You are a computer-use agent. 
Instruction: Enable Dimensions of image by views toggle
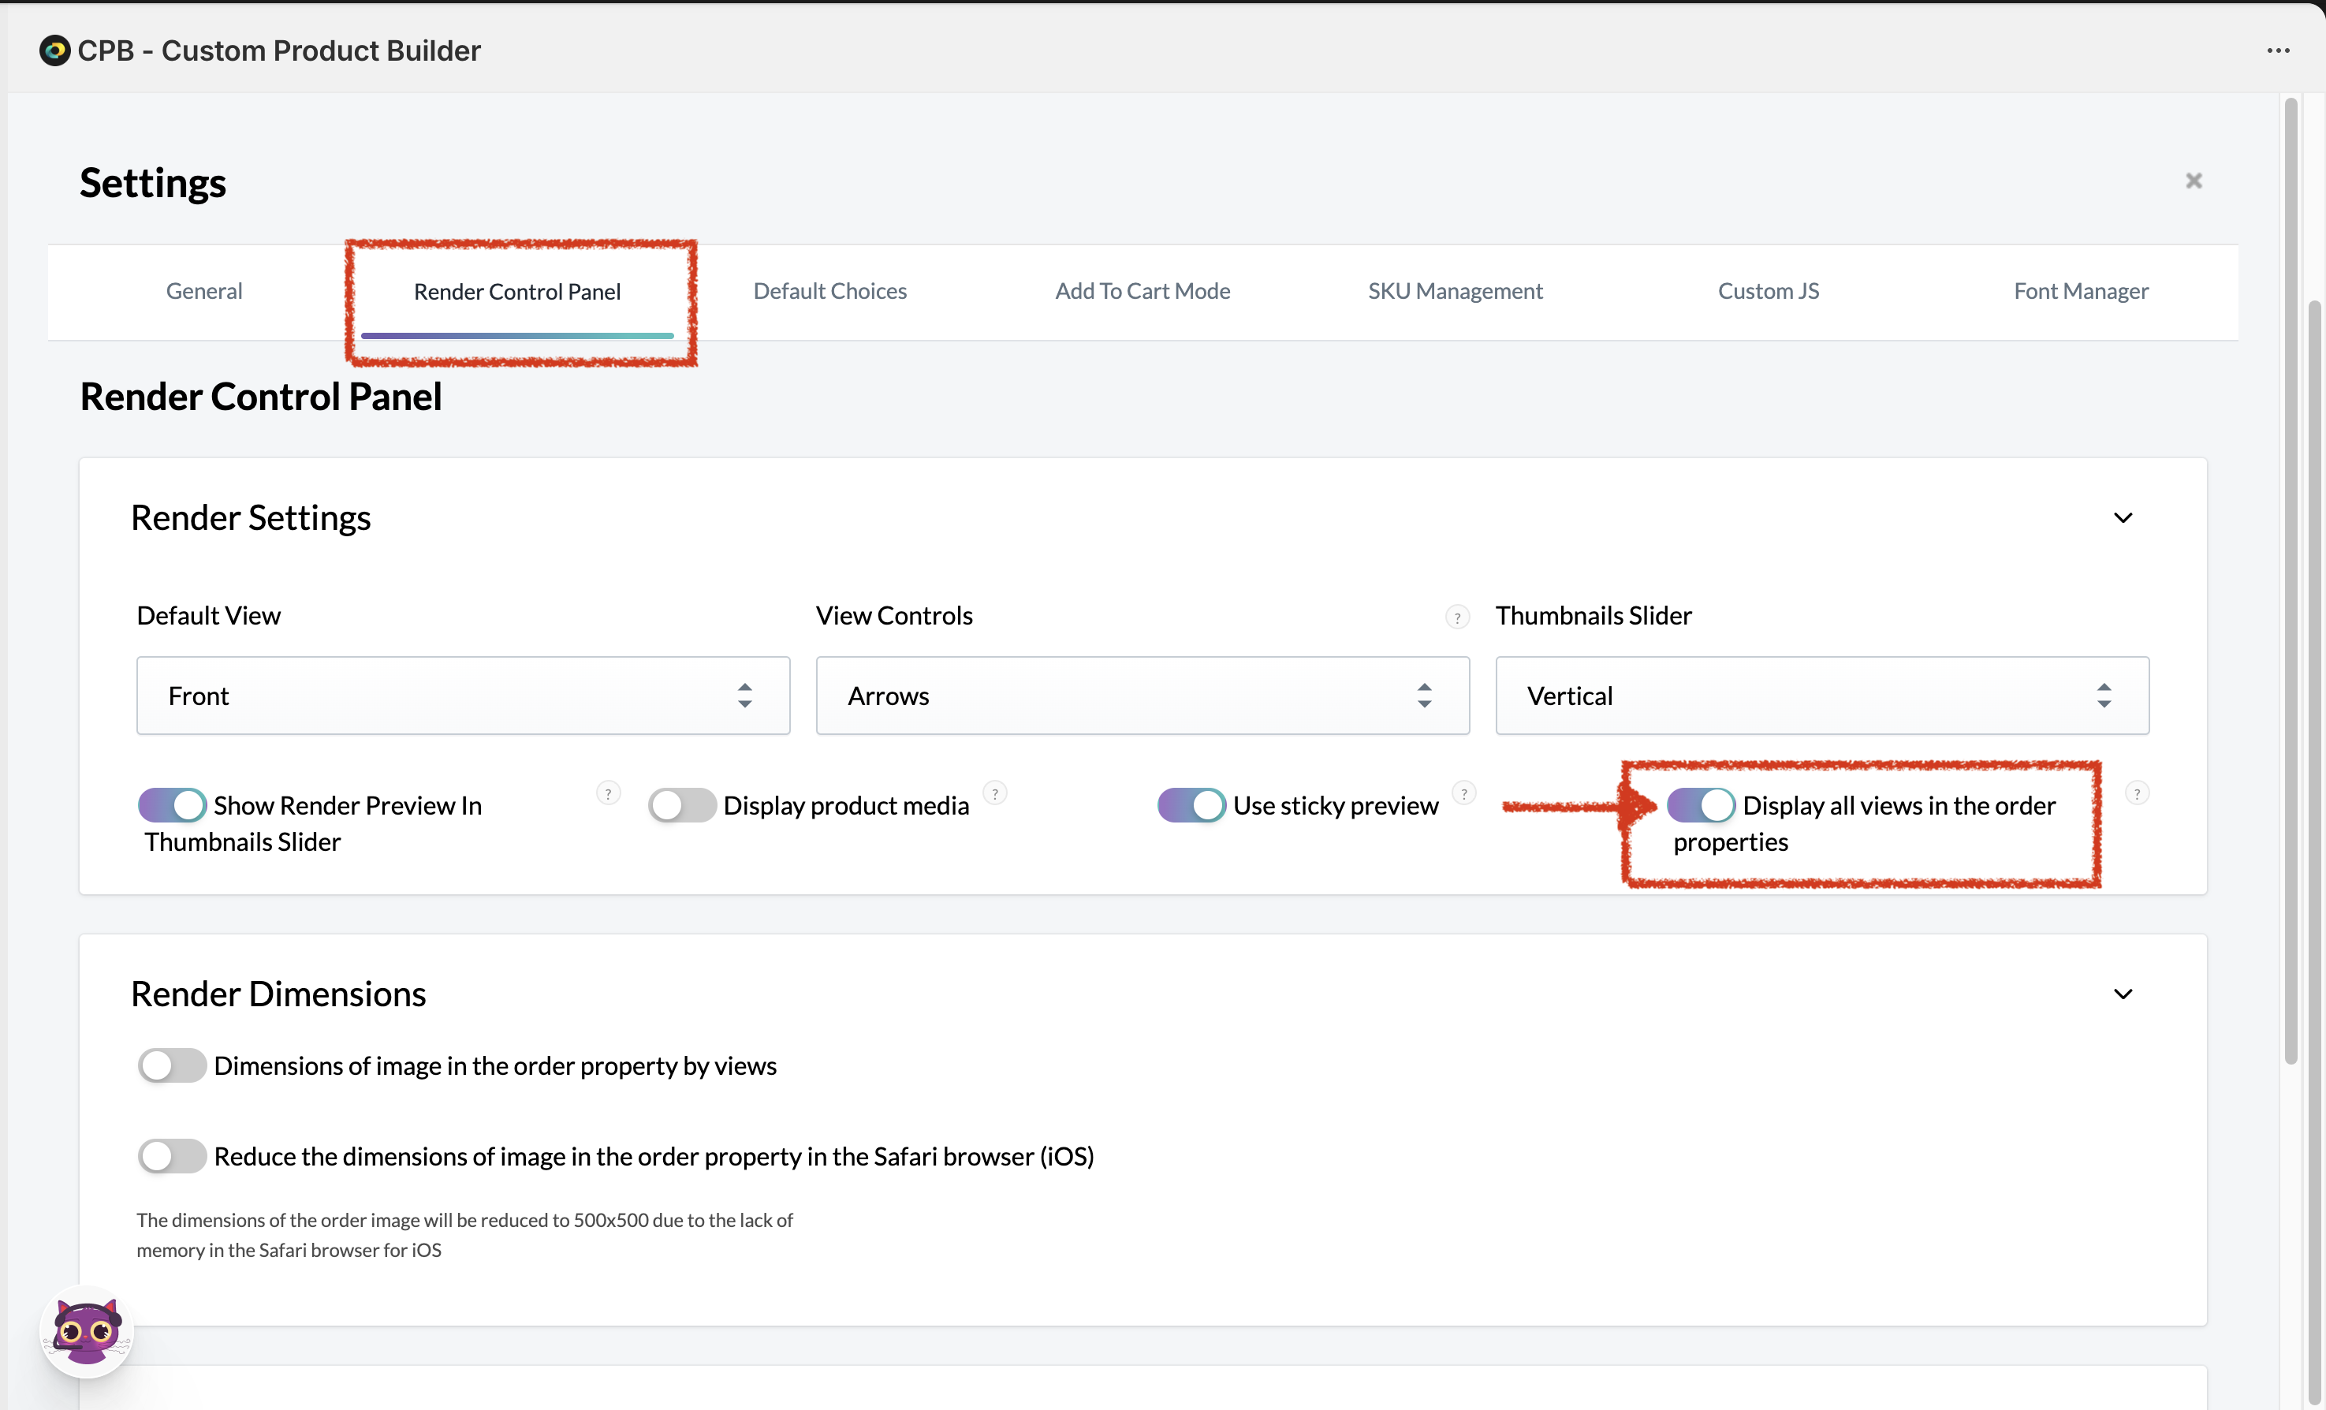click(x=172, y=1065)
